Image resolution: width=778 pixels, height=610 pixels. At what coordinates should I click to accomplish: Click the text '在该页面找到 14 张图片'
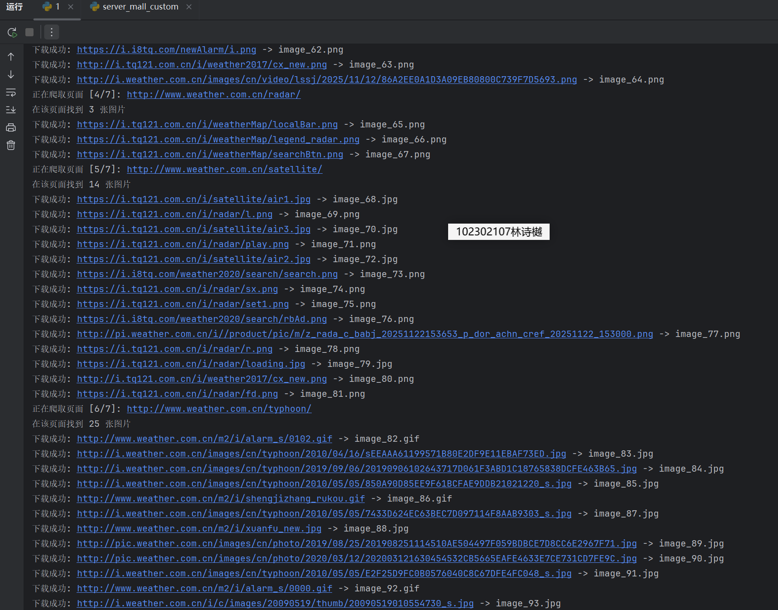81,184
